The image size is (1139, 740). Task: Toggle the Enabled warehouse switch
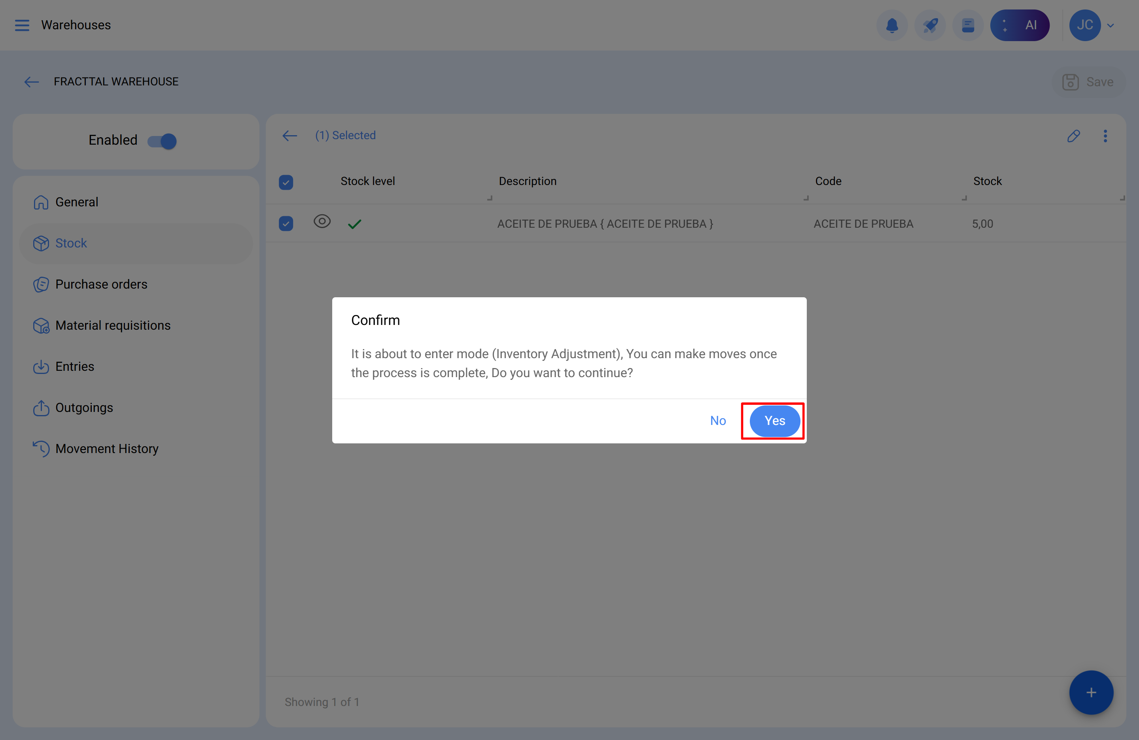[162, 141]
